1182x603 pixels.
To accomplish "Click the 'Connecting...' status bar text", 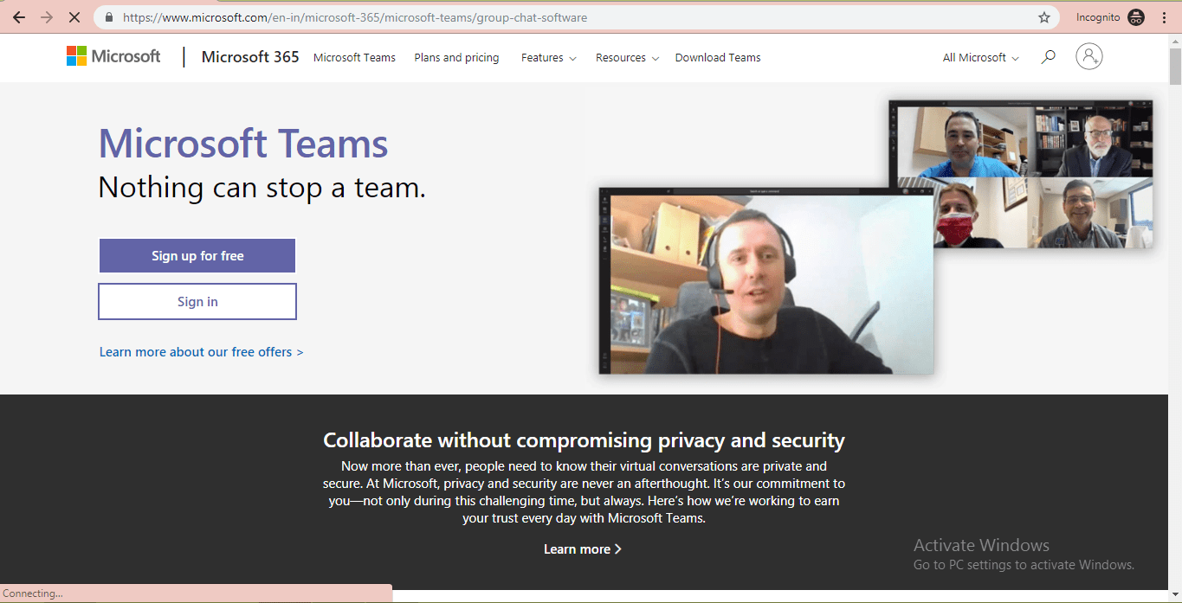I will pos(33,593).
